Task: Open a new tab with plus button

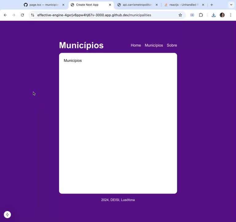Action: click(212, 5)
